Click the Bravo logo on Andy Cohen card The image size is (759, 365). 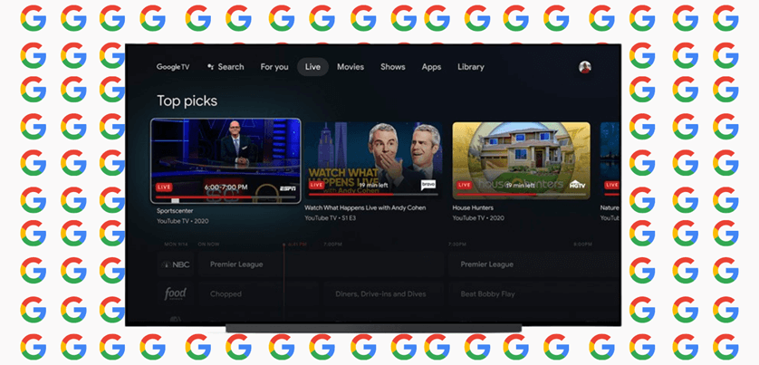[x=428, y=185]
